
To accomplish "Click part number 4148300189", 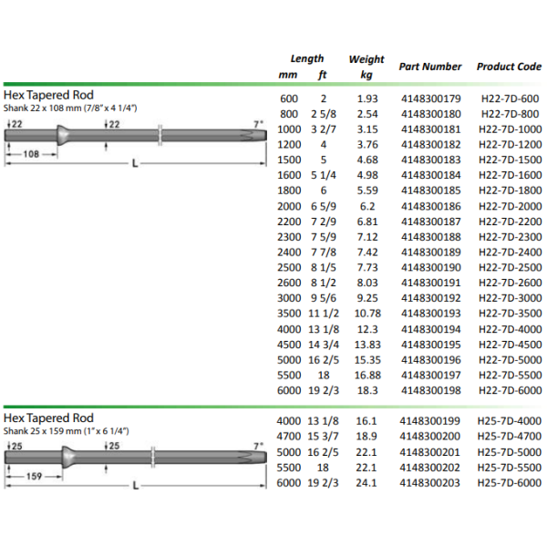I will [431, 253].
